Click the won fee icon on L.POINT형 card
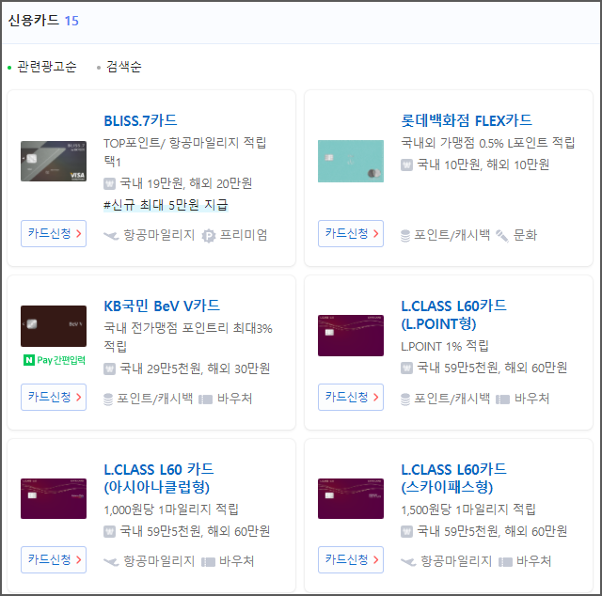This screenshot has height=596, width=602. (x=406, y=369)
